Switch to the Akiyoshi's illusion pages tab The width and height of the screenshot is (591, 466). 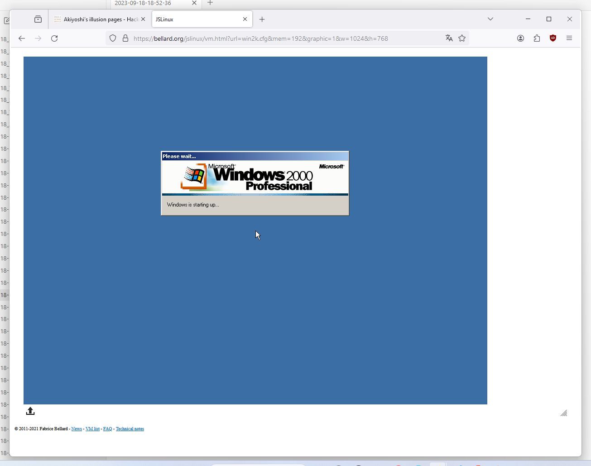(x=98, y=19)
